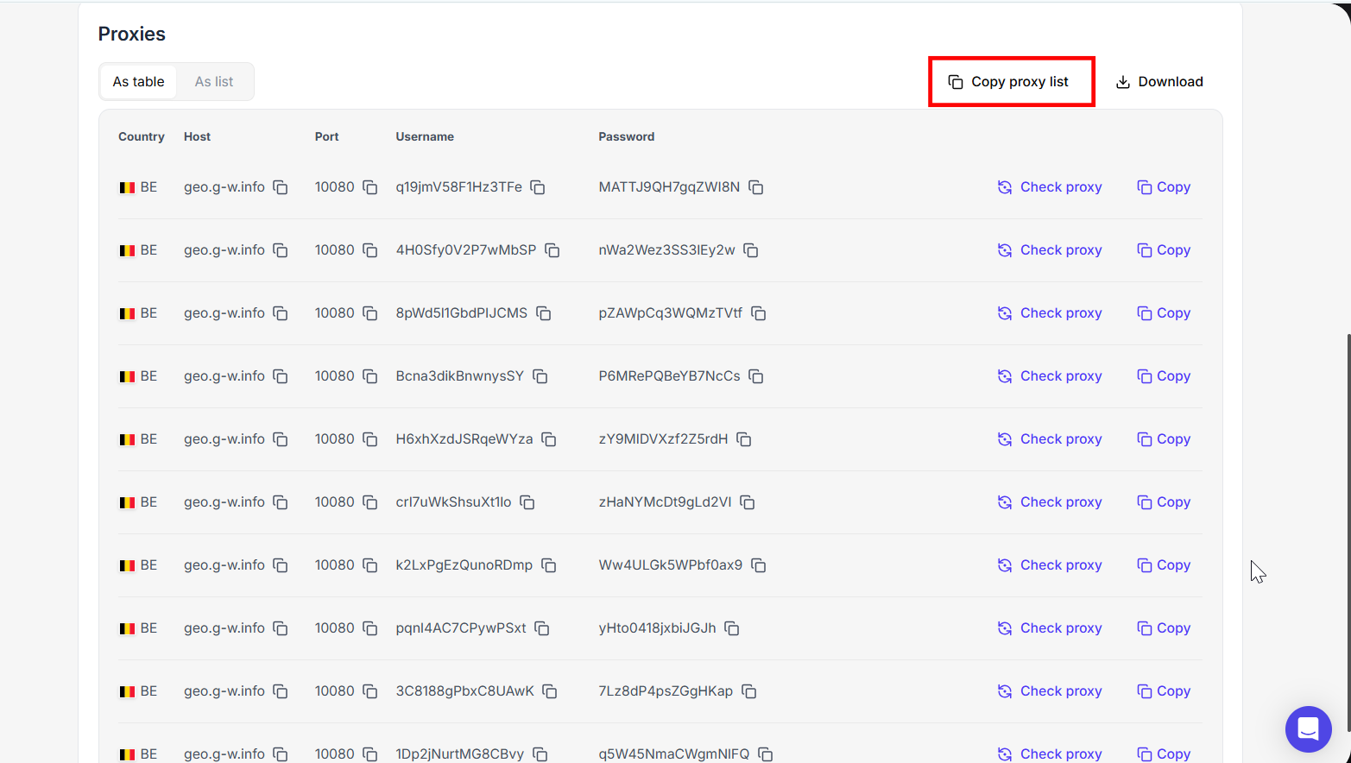Copy password yHto0418jxbiJGJh icon
The height and width of the screenshot is (763, 1351).
[732, 628]
